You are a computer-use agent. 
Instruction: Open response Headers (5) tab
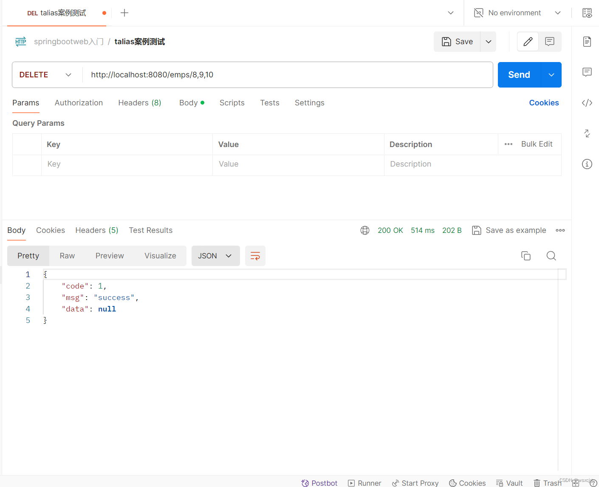pyautogui.click(x=97, y=230)
